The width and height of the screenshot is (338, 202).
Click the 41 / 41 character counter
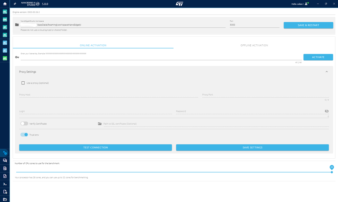pyautogui.click(x=298, y=62)
